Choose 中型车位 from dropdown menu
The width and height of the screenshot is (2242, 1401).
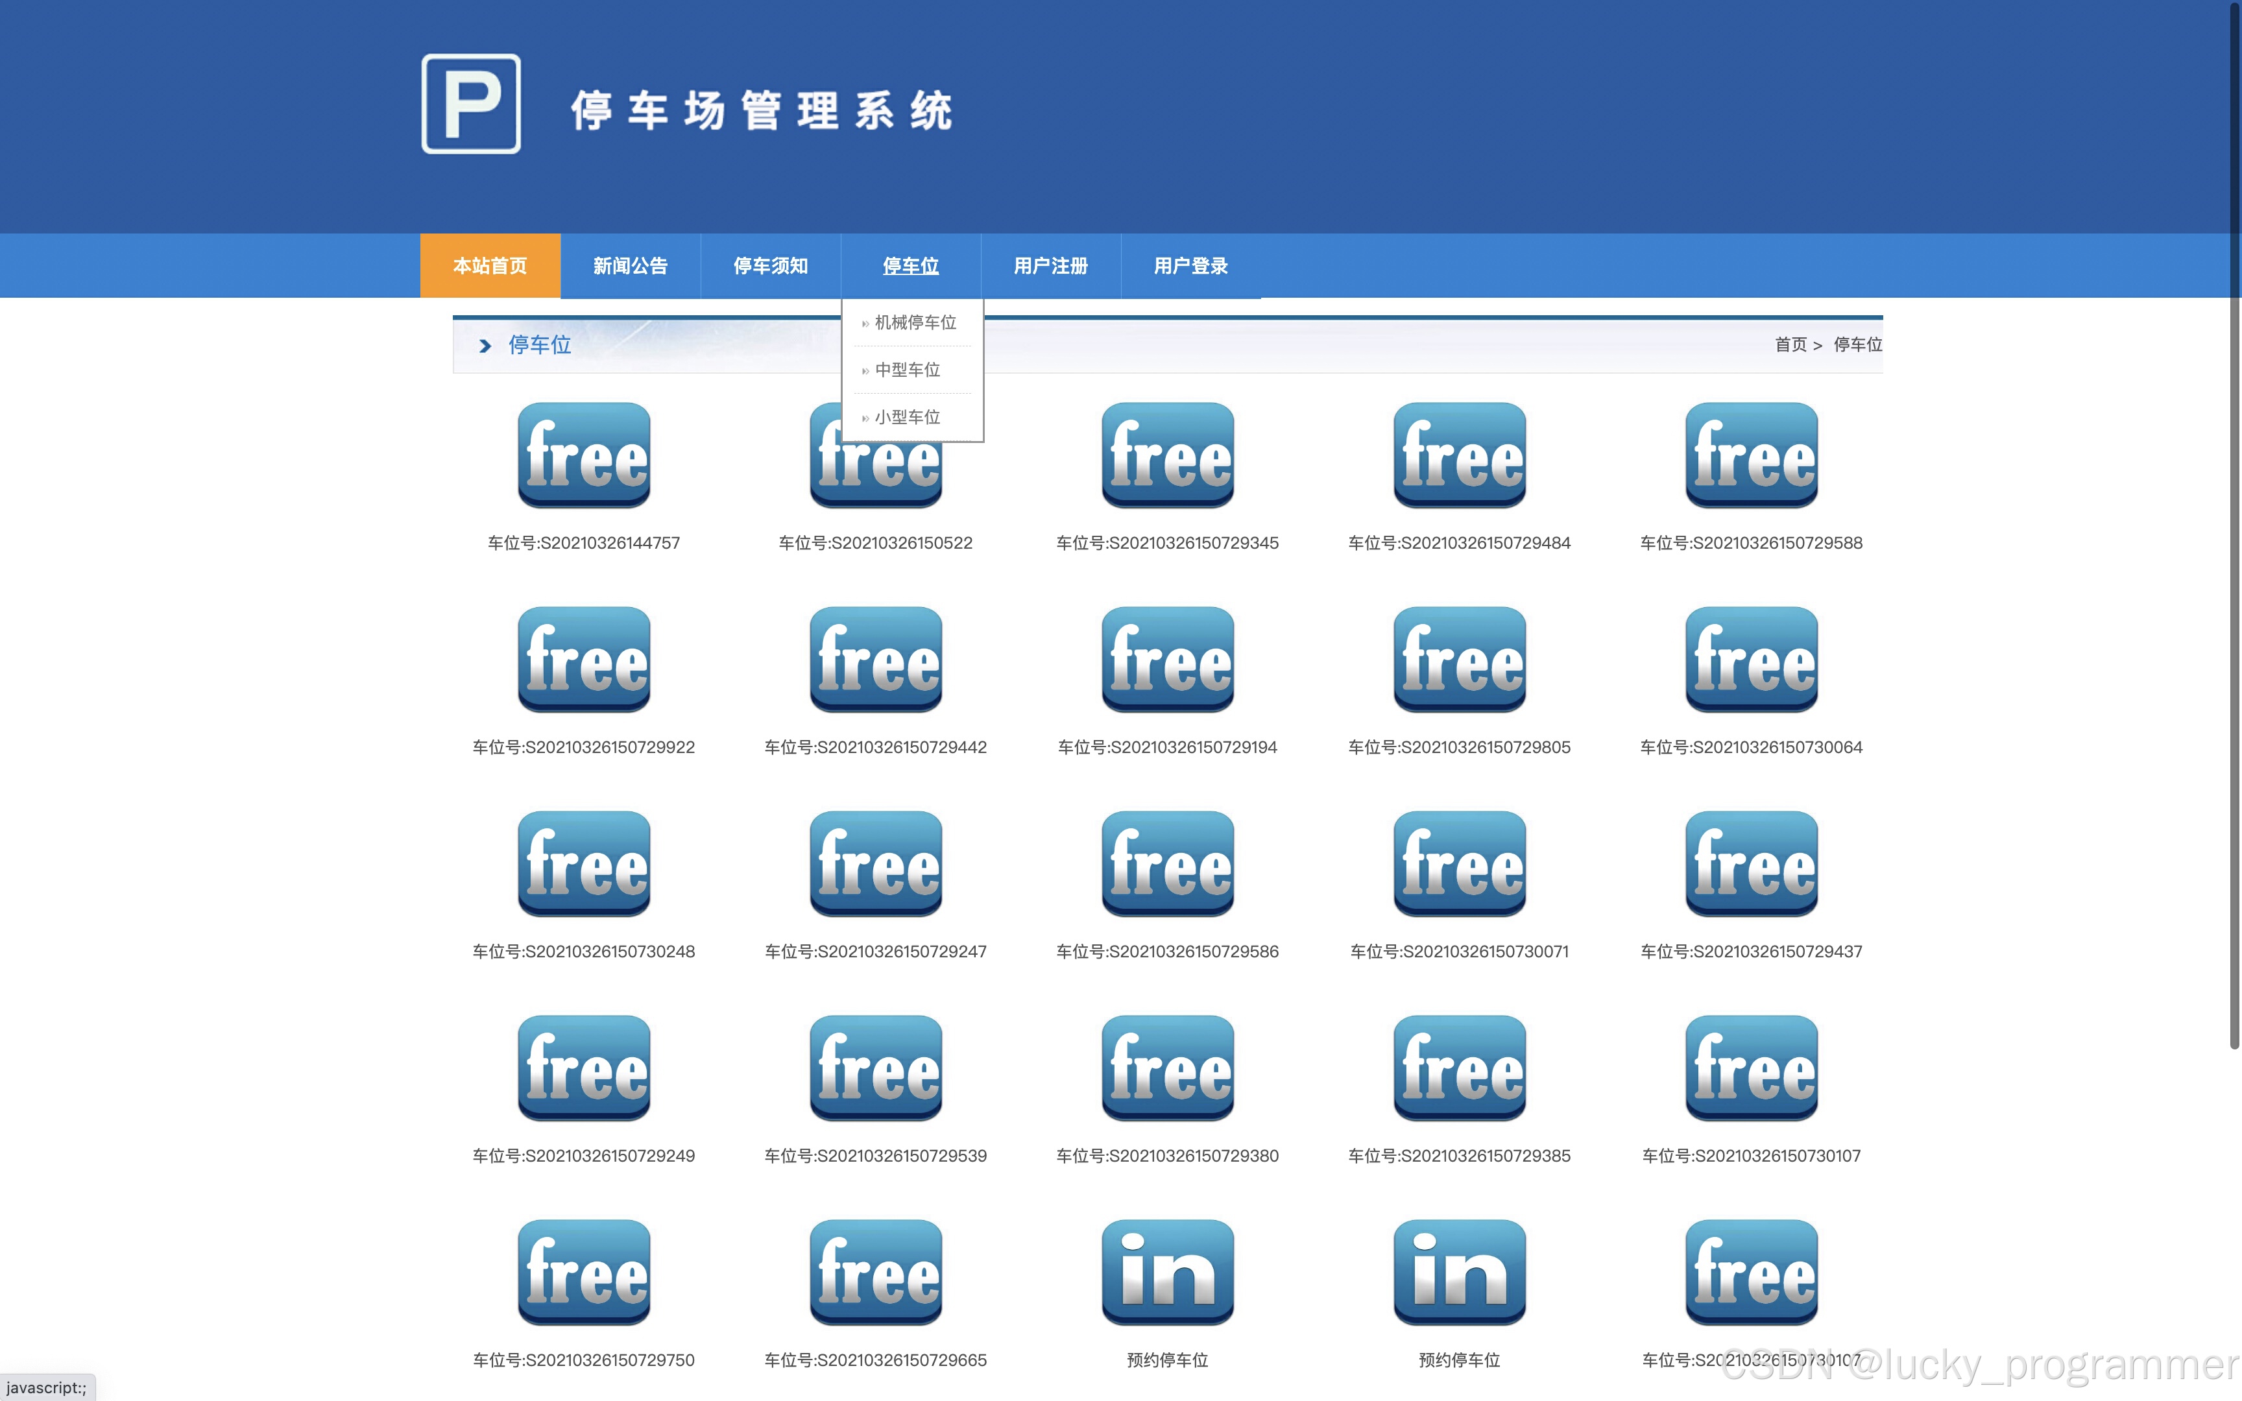907,370
